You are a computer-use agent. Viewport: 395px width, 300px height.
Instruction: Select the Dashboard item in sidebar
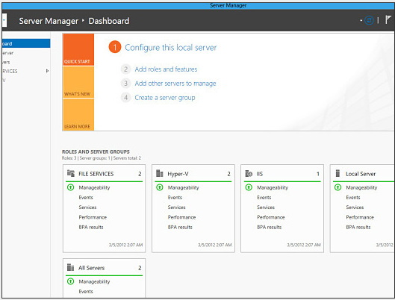26,43
